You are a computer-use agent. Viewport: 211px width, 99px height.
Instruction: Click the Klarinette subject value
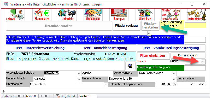tap(40, 79)
